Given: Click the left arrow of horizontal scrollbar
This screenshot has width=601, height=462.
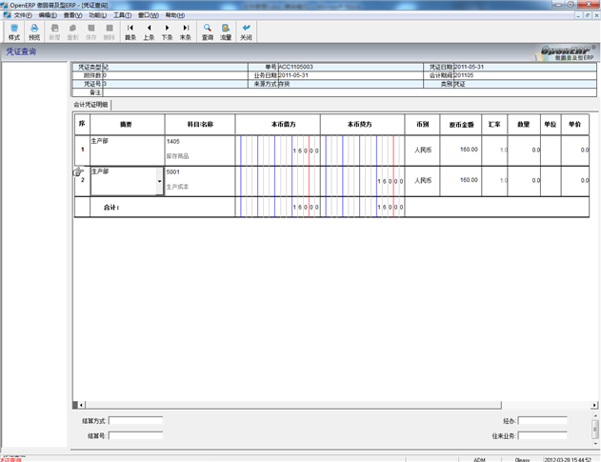Looking at the screenshot, I should 81,405.
